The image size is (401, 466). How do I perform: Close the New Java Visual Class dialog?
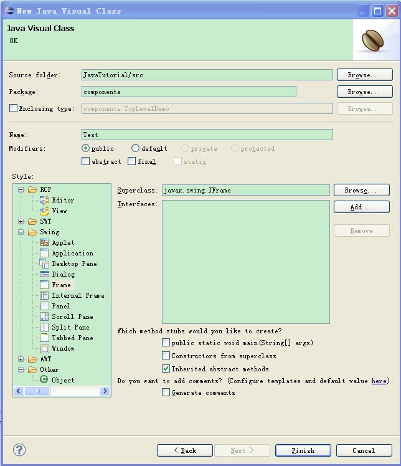tap(392, 11)
